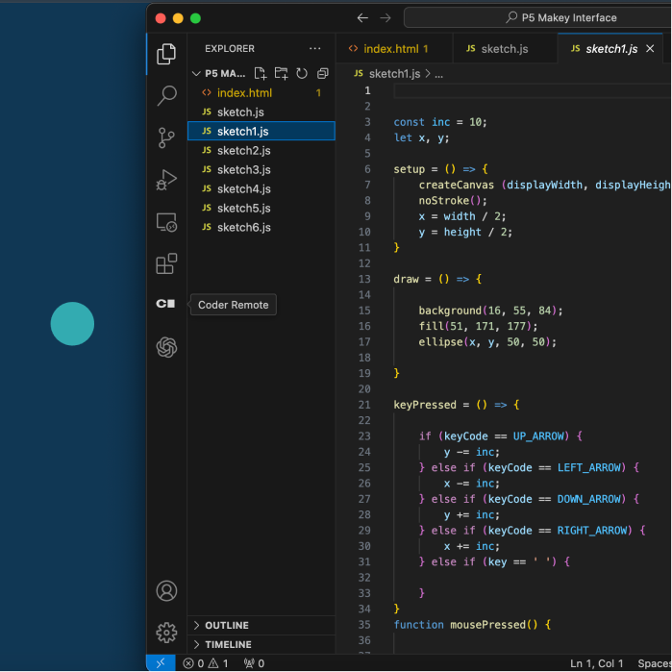Collapse all folders in Explorer
Image resolution: width=672 pixels, height=672 pixels.
coord(323,74)
